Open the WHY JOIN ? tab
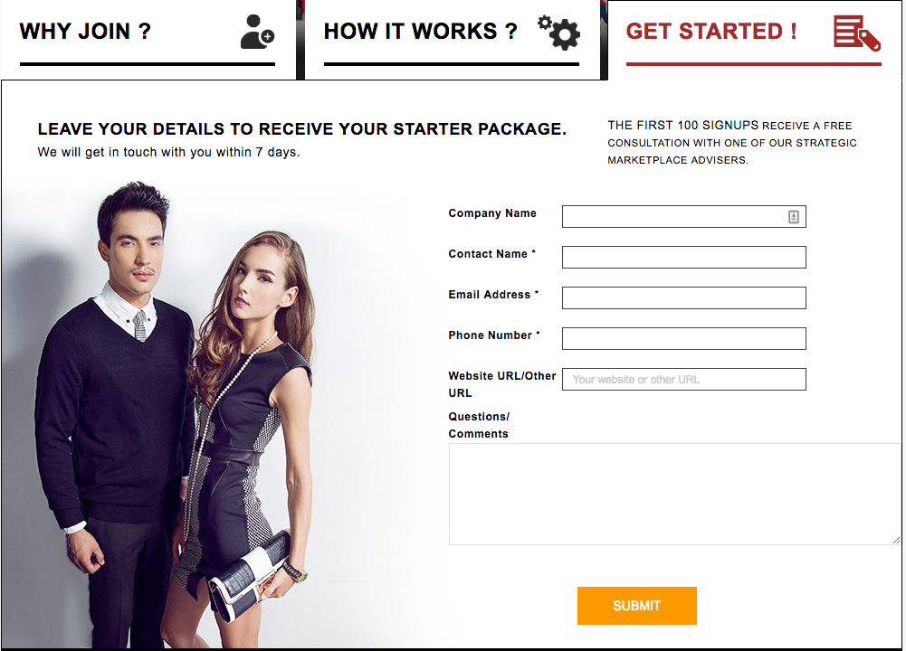Screen dimensions: 906x651 [148, 40]
